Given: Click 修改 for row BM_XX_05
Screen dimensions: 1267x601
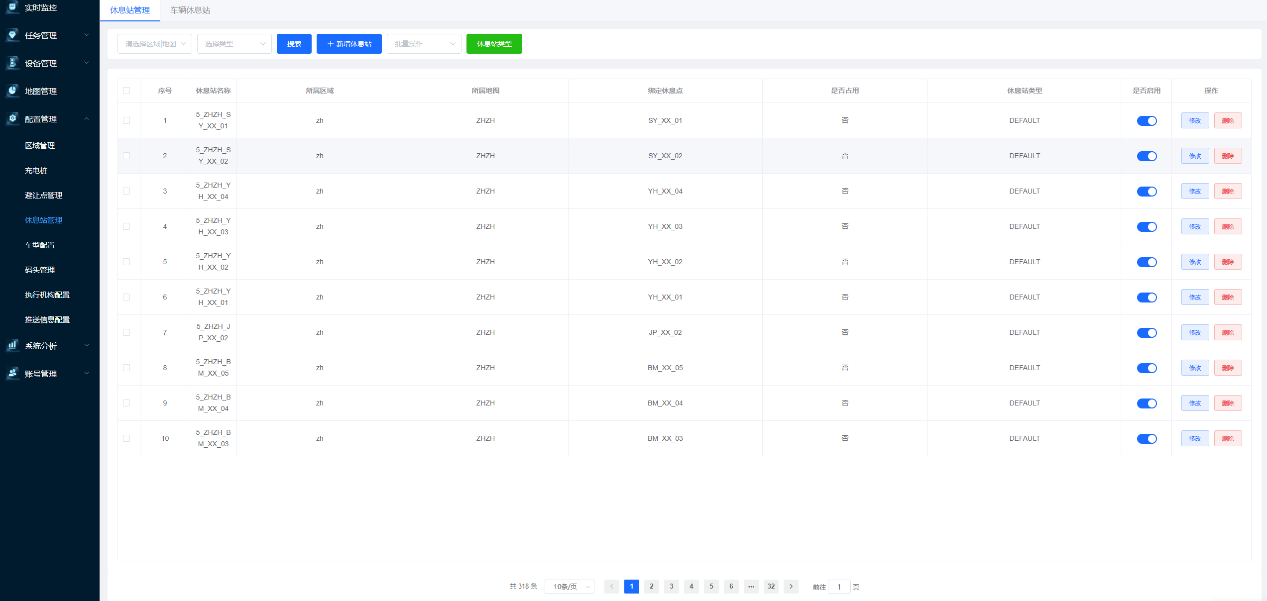Looking at the screenshot, I should 1195,368.
